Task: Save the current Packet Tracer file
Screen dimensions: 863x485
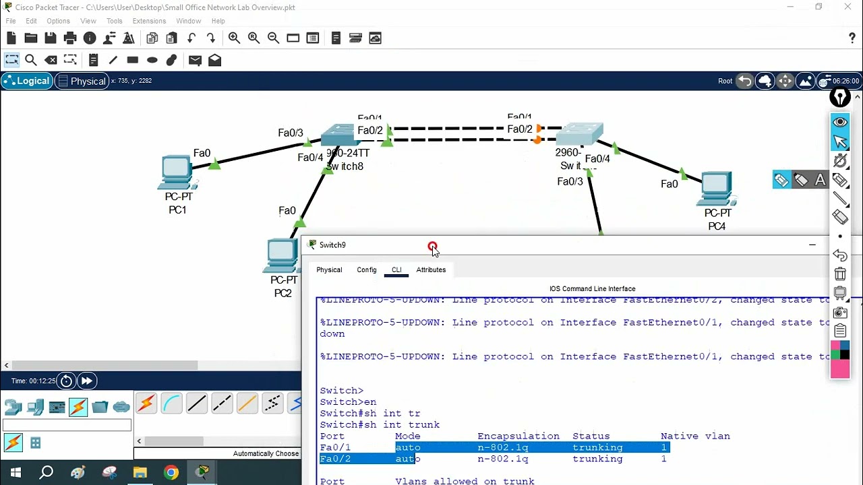Action: click(51, 38)
